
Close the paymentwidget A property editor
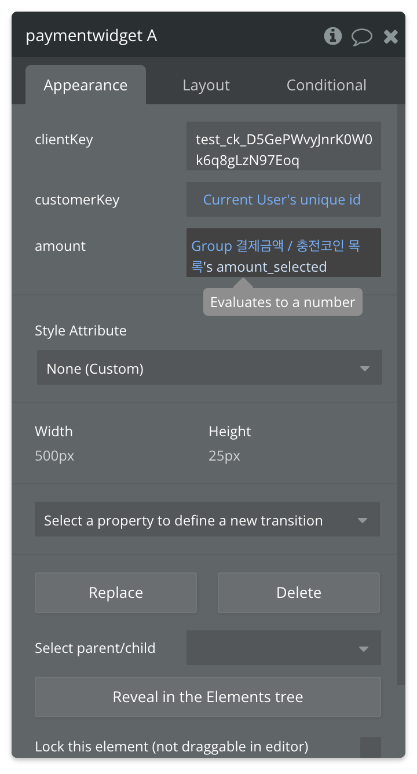point(391,37)
